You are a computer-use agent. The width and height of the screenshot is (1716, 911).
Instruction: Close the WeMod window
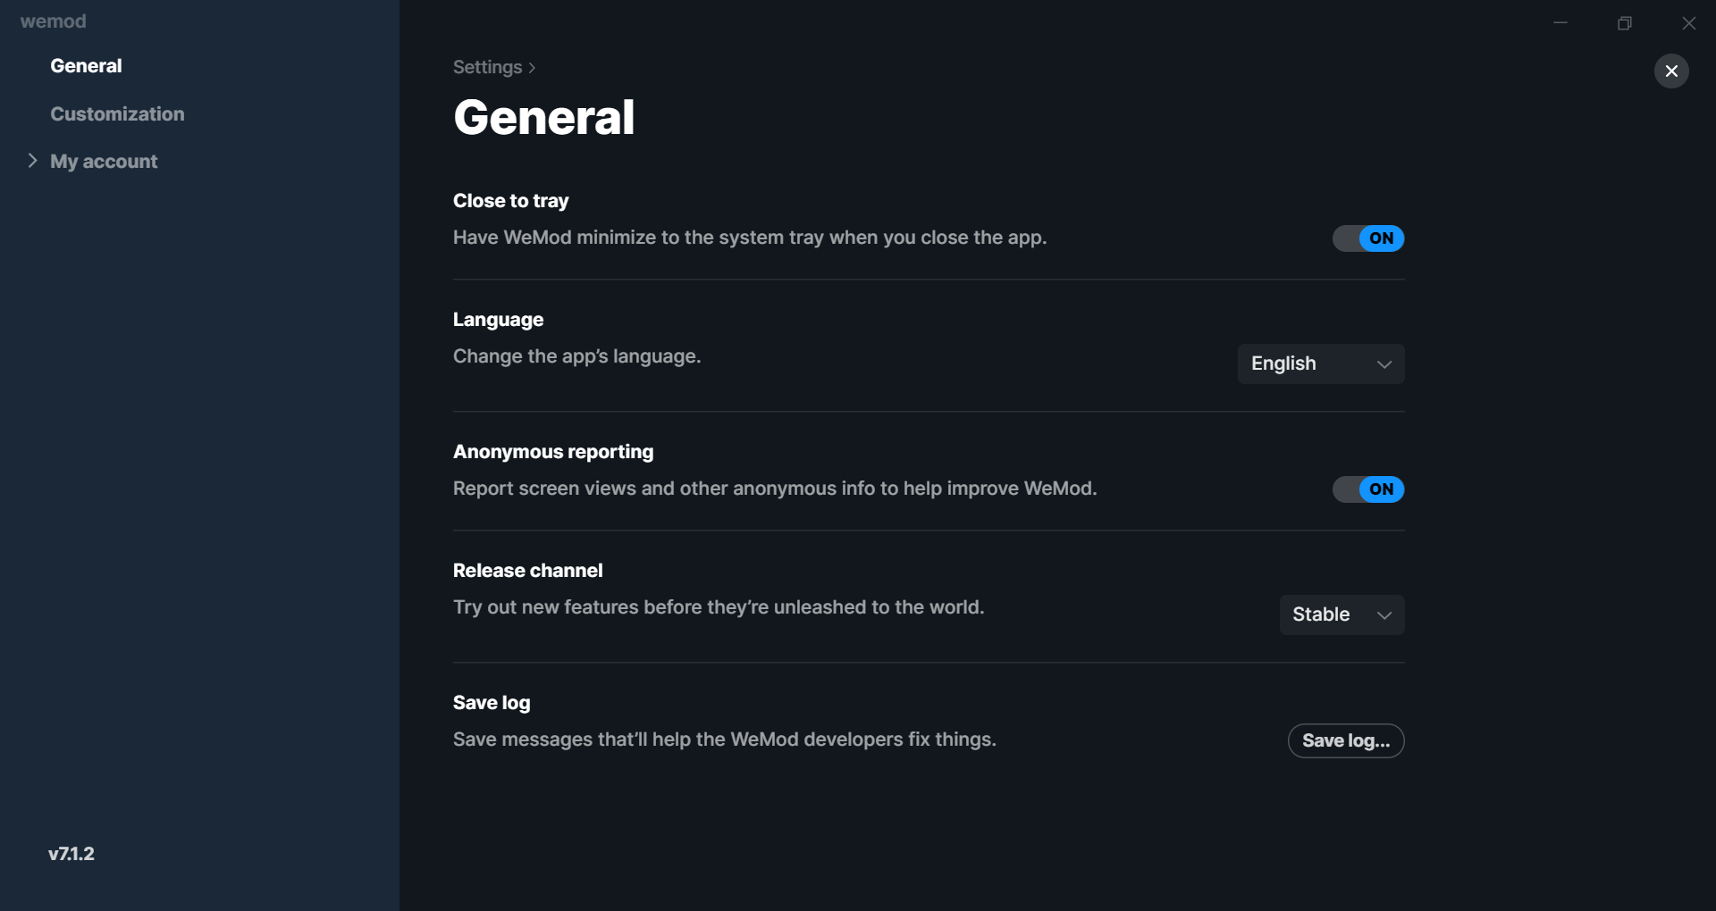point(1689,22)
